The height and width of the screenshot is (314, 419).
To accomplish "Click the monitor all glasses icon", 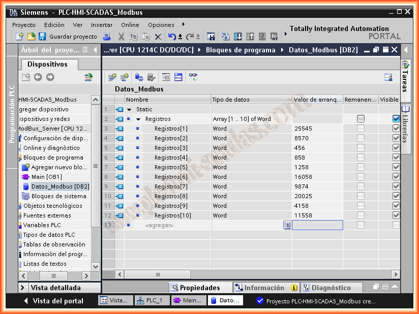I will coord(193,77).
